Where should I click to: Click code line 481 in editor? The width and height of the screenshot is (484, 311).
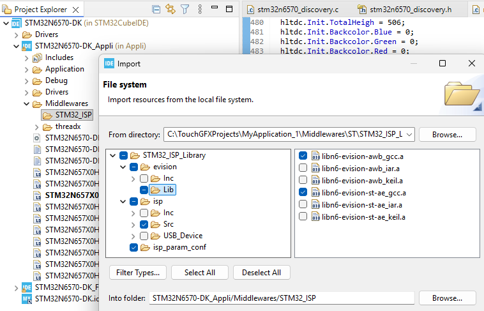point(347,32)
